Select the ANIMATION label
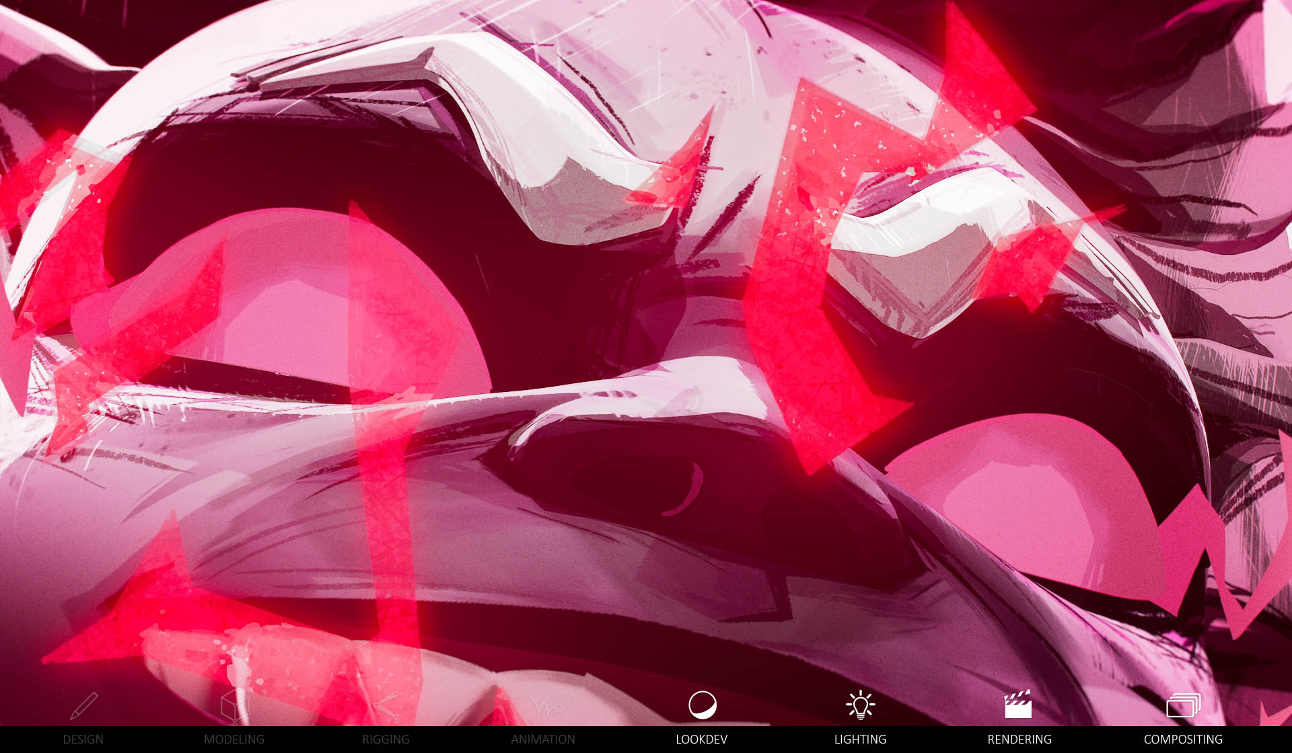The width and height of the screenshot is (1292, 753). tap(543, 739)
